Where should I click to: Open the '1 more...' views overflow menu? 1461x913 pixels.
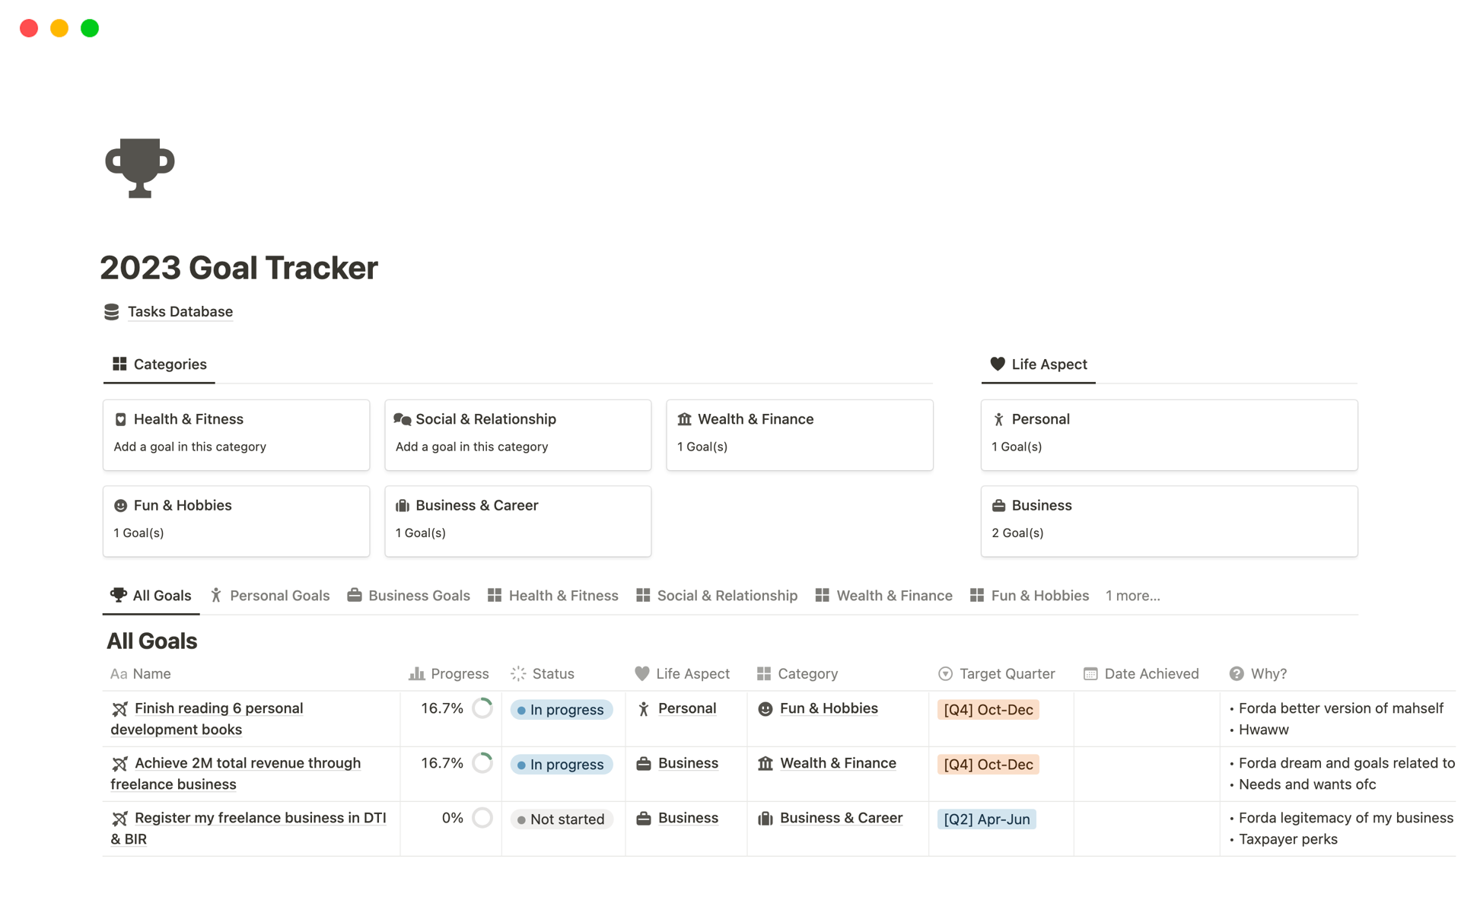click(x=1132, y=596)
